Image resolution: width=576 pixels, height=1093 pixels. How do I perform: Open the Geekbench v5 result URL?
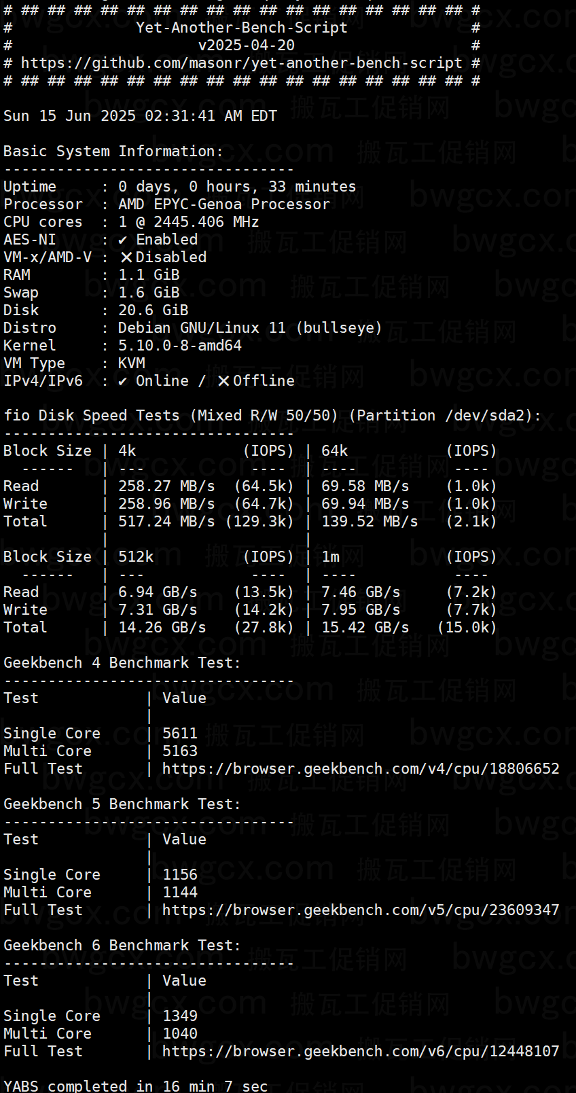pos(361,910)
